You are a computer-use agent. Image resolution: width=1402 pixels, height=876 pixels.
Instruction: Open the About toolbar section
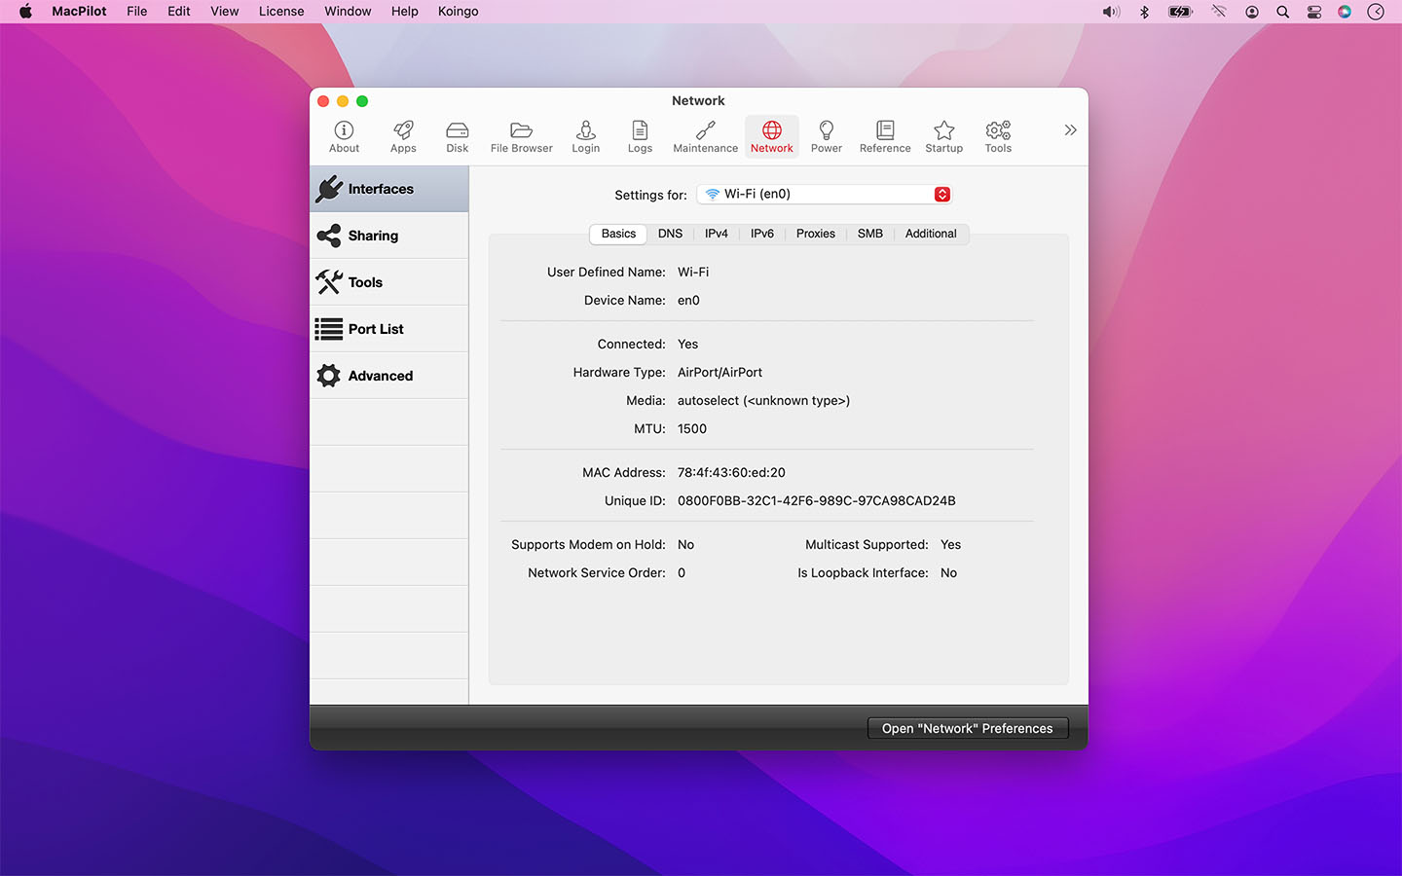pyautogui.click(x=344, y=136)
